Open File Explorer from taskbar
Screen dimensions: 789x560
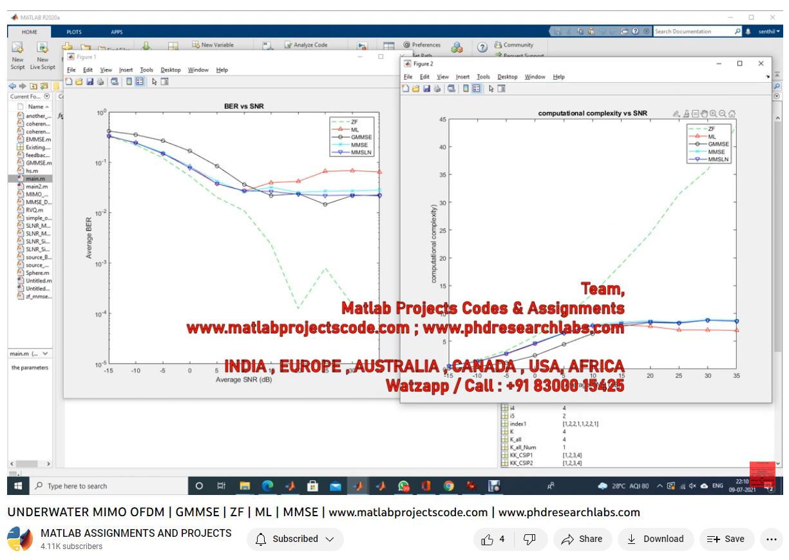tap(245, 486)
